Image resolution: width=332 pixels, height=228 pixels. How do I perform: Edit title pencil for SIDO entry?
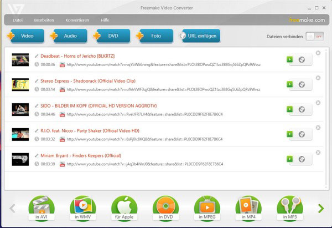pos(37,106)
